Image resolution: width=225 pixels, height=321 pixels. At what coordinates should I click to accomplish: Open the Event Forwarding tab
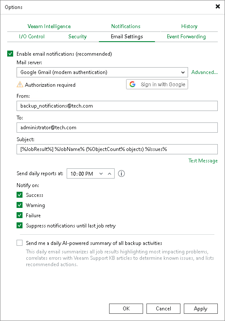(x=186, y=37)
